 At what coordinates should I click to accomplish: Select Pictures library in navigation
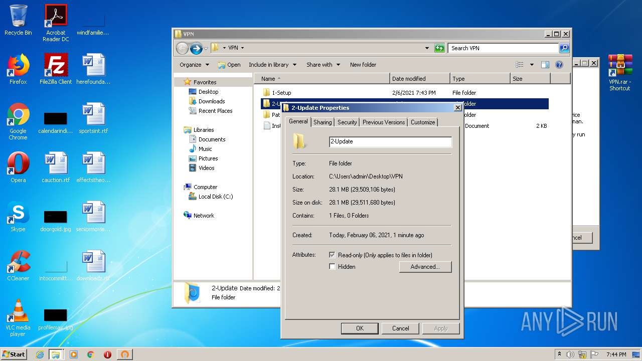coord(208,158)
